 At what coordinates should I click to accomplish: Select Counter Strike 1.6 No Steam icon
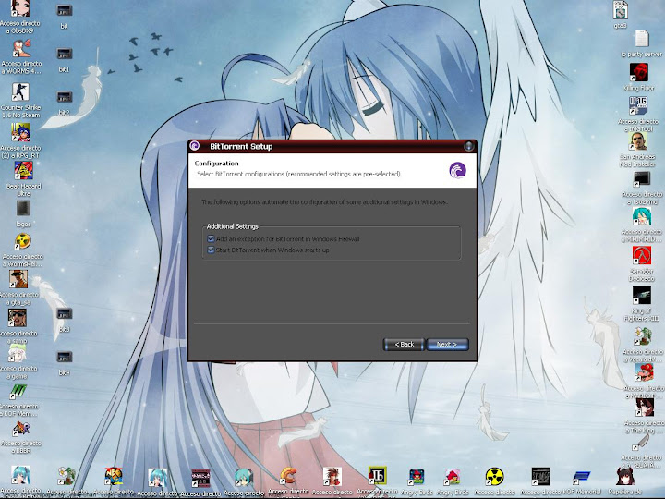(x=20, y=92)
